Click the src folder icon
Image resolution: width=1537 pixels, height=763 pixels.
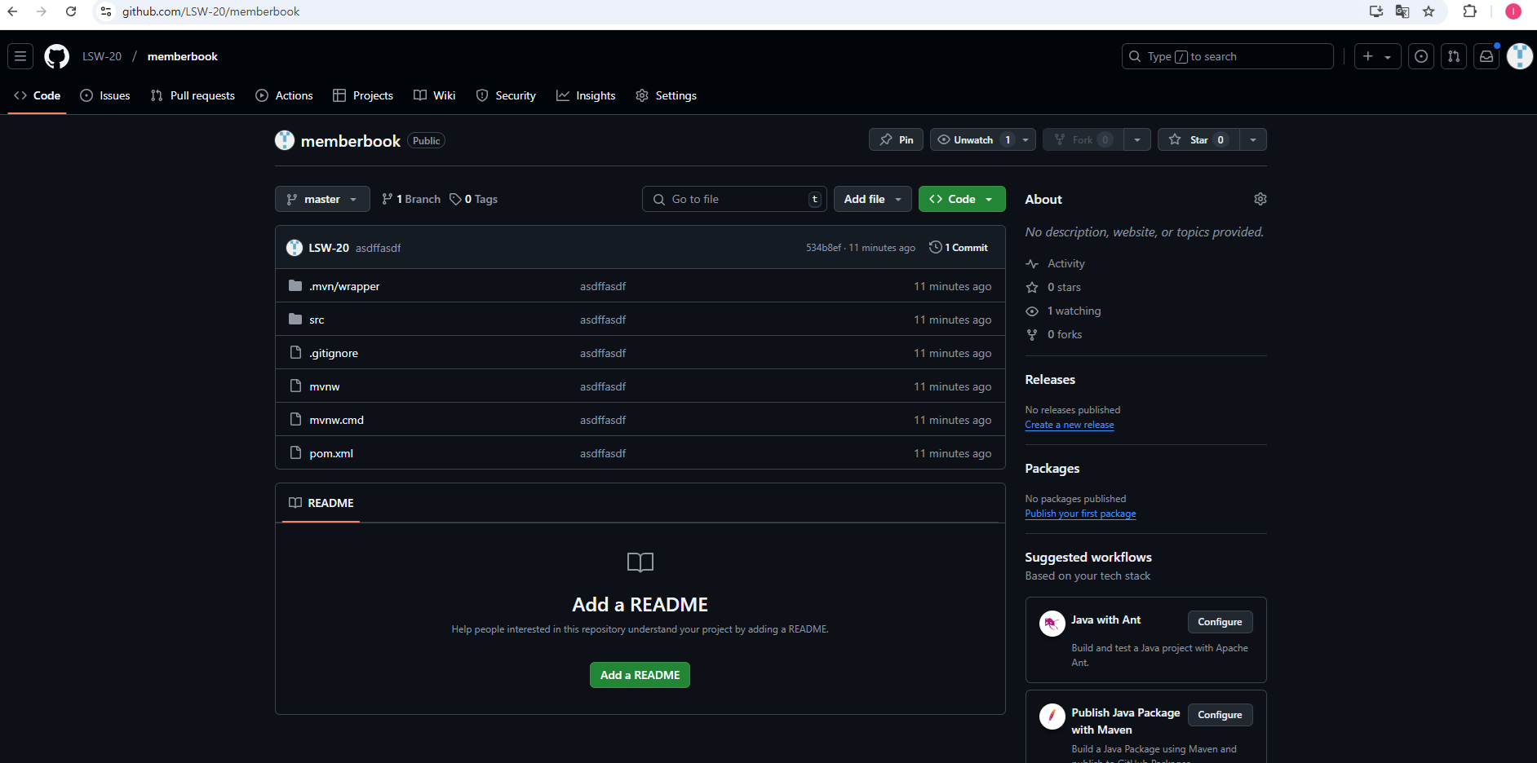[x=295, y=320]
